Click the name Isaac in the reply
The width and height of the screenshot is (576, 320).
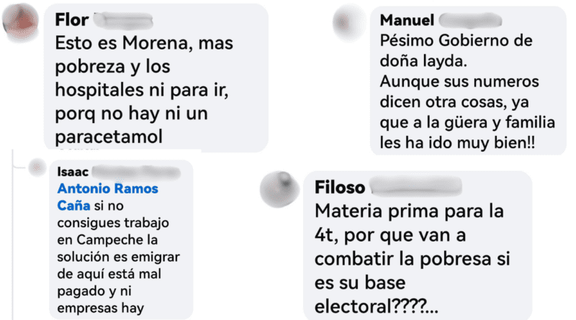pyautogui.click(x=73, y=172)
